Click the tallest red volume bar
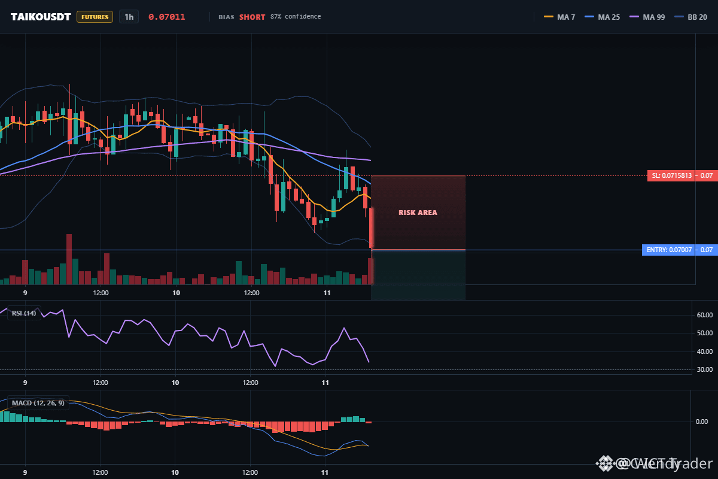718x479 pixels. [x=69, y=259]
